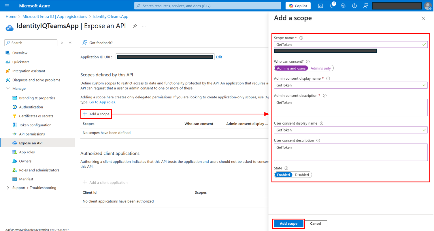Click the Add scope button
Image resolution: width=434 pixels, height=231 pixels.
288,224
